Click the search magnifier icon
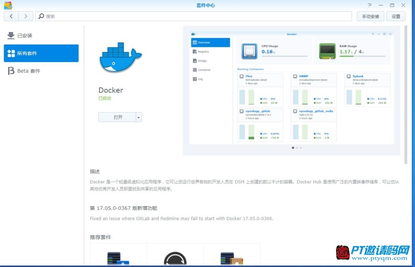The height and width of the screenshot is (267, 415). click(41, 16)
